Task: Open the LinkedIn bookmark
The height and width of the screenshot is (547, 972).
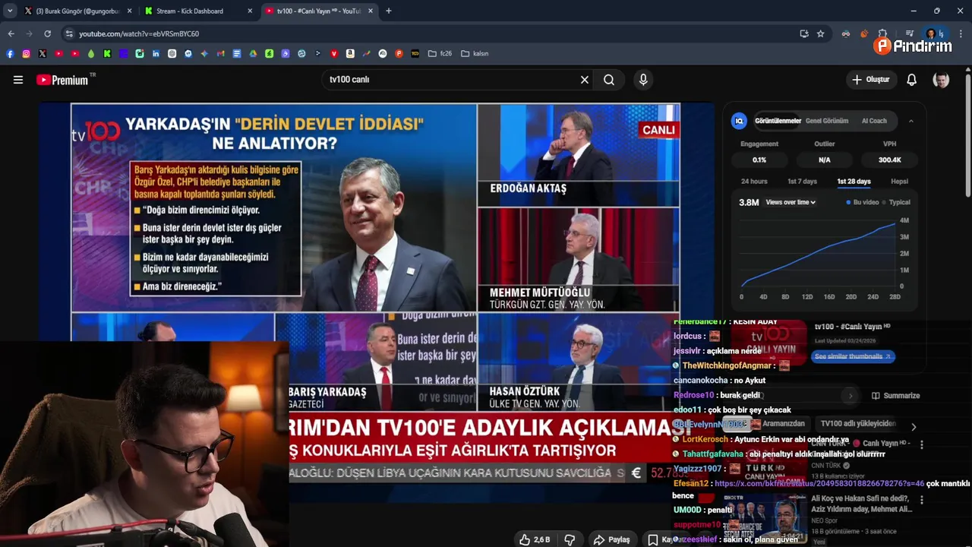Action: click(x=156, y=54)
